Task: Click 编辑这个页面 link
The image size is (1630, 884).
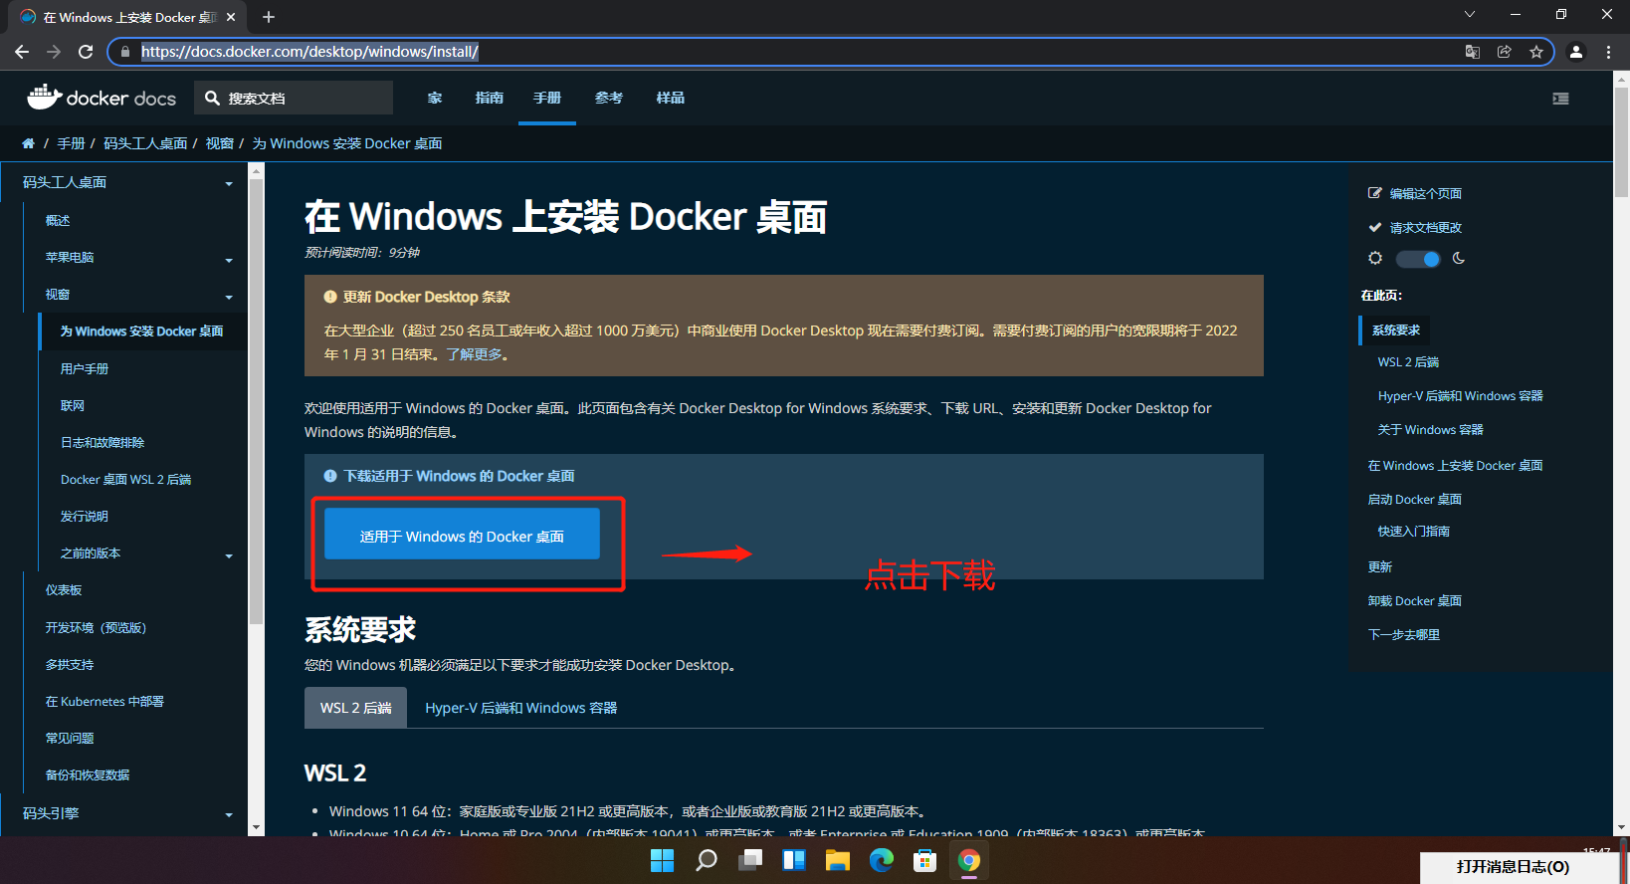Action: tap(1425, 193)
